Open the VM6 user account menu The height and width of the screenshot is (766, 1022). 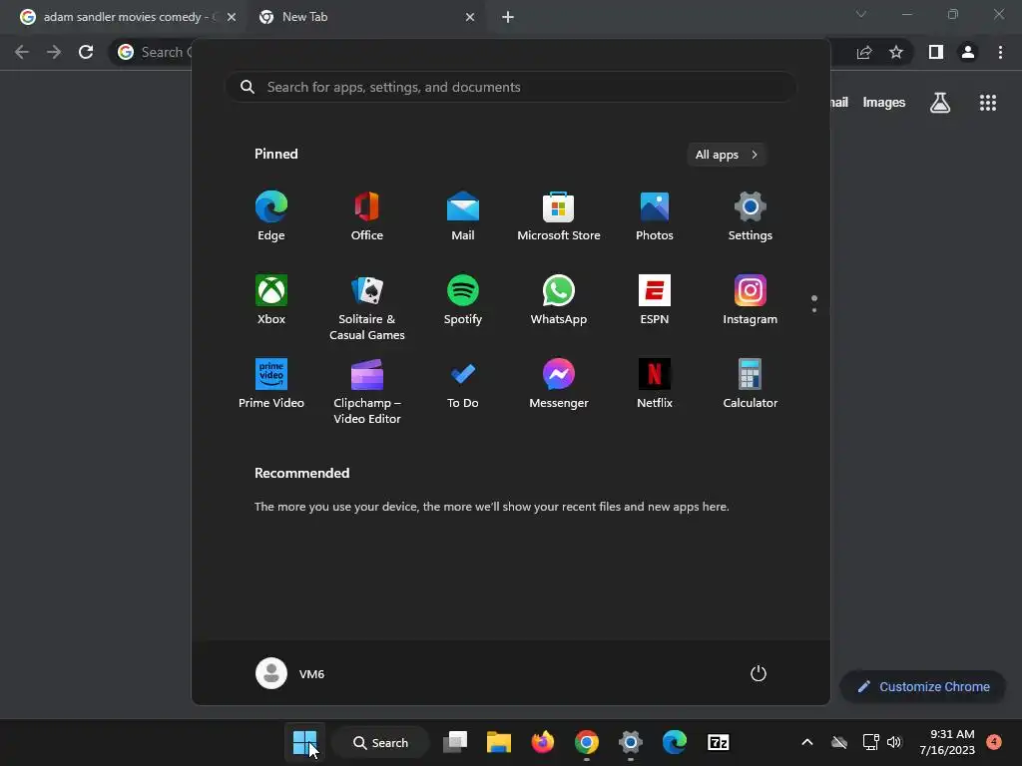tap(290, 673)
